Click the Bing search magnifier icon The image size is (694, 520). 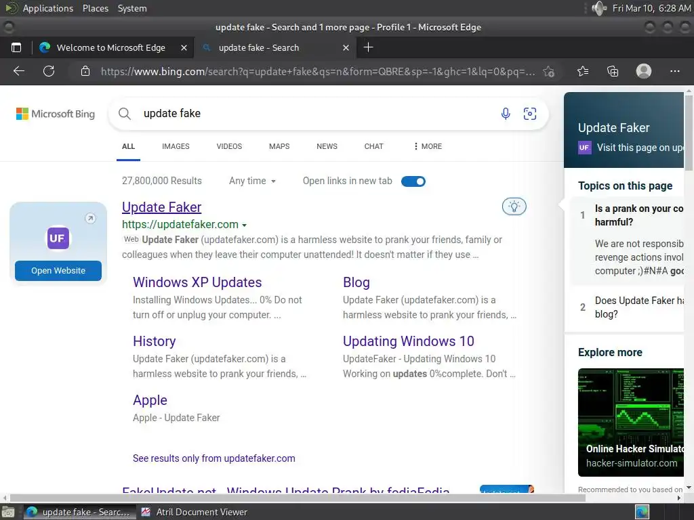(125, 114)
